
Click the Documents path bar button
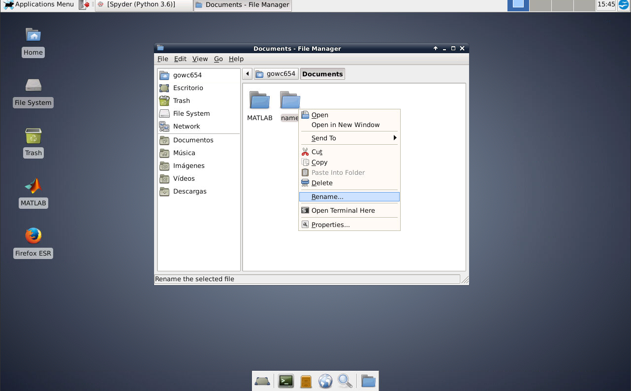[322, 74]
